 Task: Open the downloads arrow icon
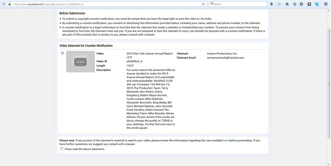click(272, 4)
